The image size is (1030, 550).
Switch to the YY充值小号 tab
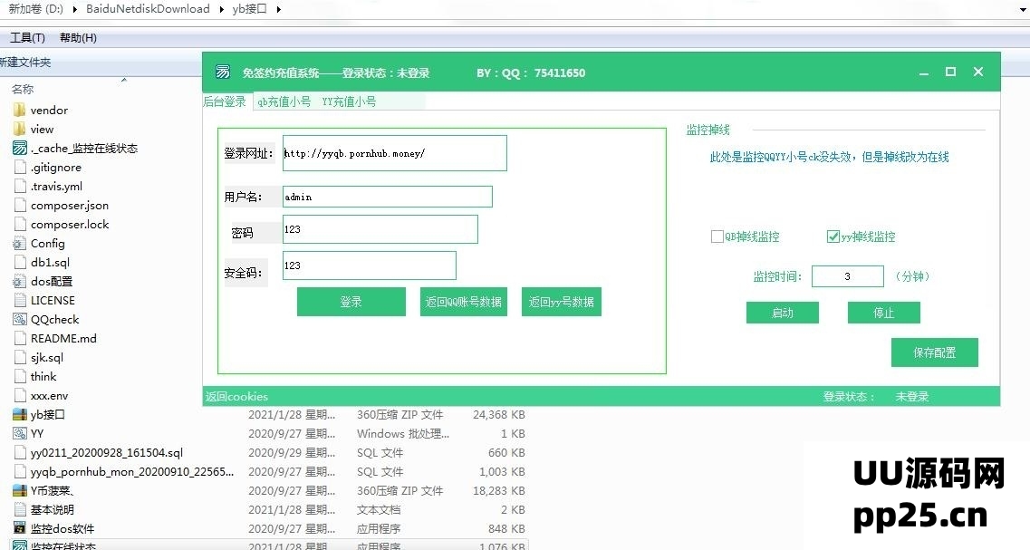coord(349,101)
